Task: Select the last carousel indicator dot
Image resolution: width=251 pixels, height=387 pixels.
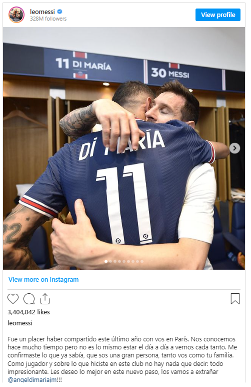Action: [142, 261]
